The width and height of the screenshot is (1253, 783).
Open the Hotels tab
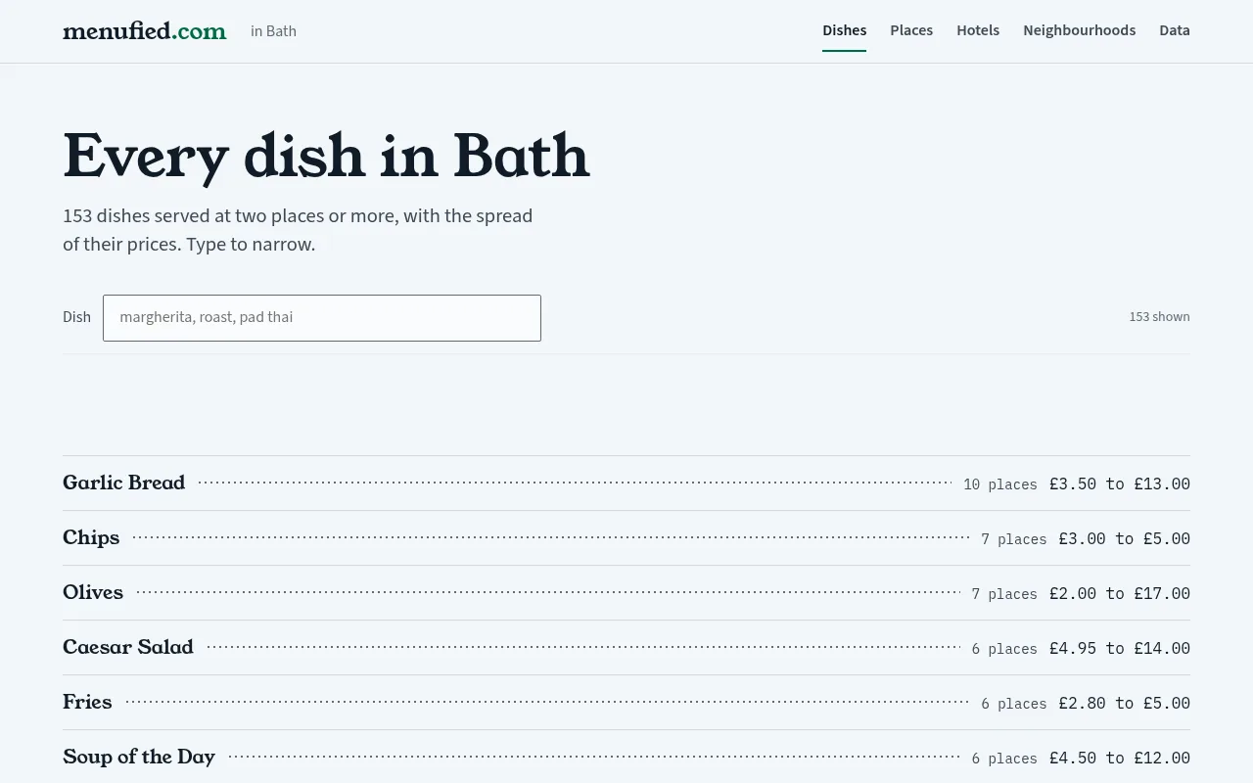point(978,30)
